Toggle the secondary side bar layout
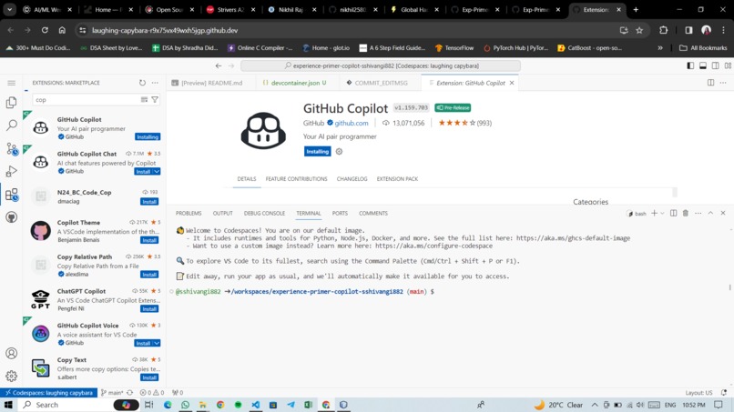This screenshot has height=412, width=734. point(715,66)
